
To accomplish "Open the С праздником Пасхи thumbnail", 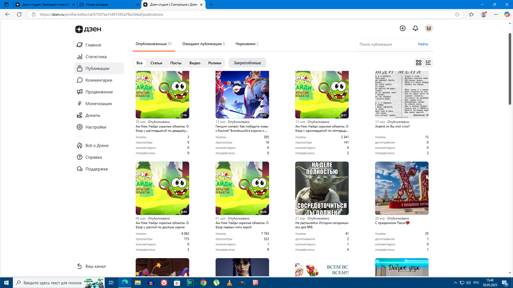I will click(x=402, y=188).
